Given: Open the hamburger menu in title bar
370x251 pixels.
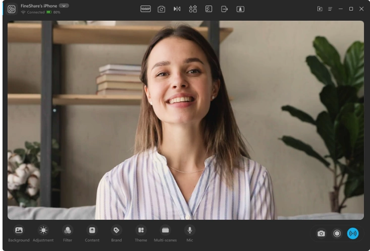Looking at the screenshot, I should pos(330,9).
